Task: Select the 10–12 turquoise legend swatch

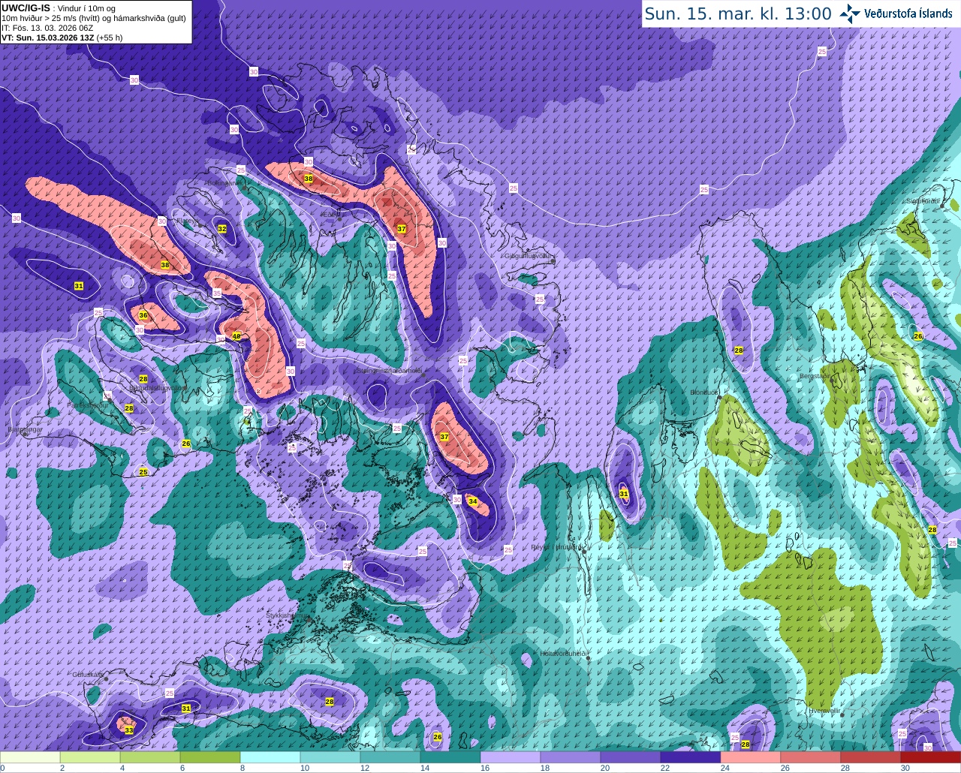Action: (330, 757)
